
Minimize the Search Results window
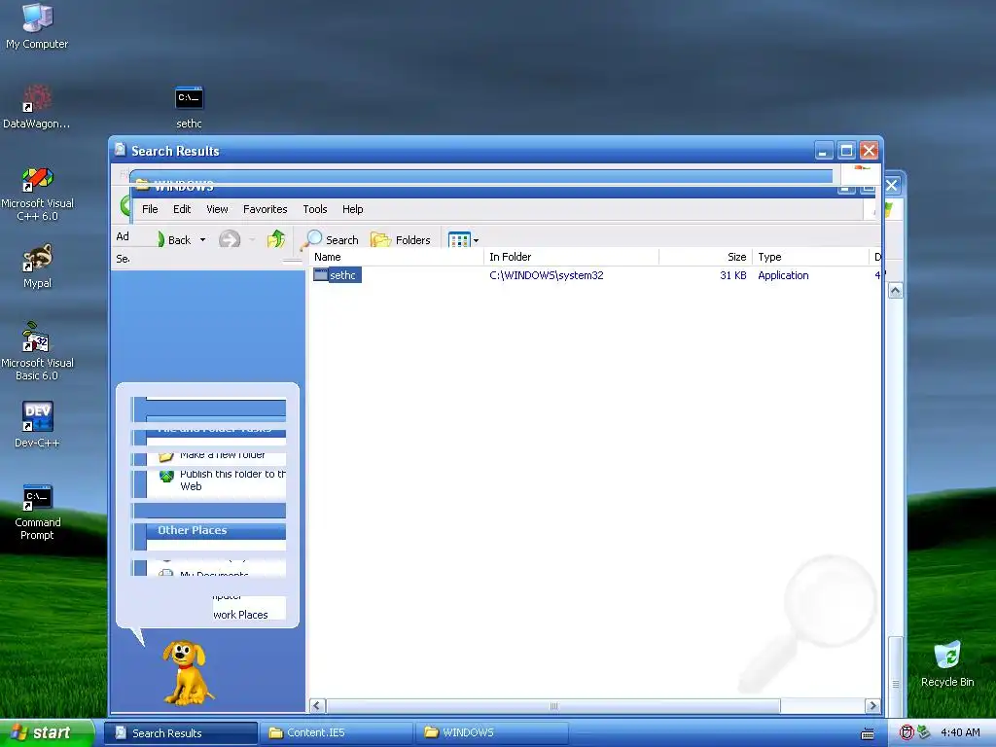coord(823,151)
